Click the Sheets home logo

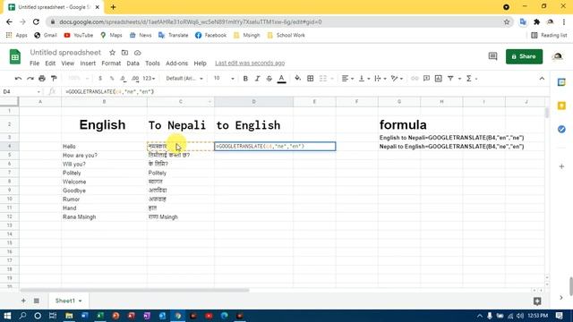(15, 56)
